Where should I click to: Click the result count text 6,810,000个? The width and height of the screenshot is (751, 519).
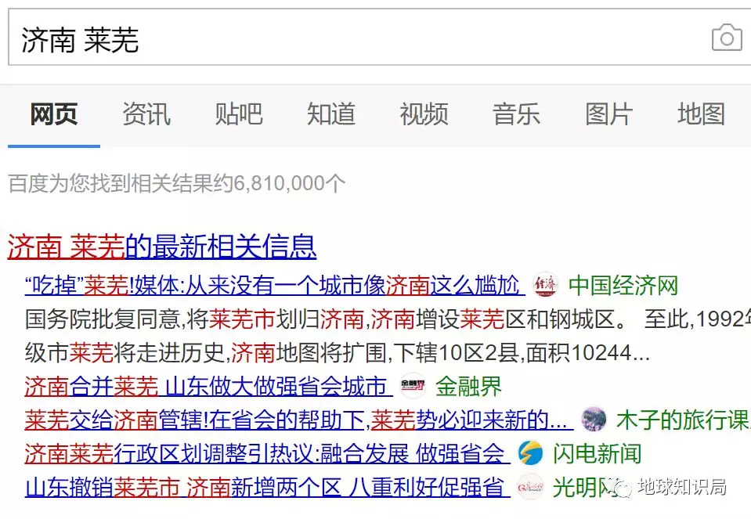point(290,183)
